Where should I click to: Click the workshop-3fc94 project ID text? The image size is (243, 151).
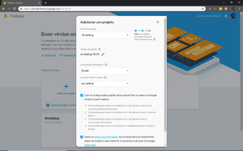click(x=90, y=54)
